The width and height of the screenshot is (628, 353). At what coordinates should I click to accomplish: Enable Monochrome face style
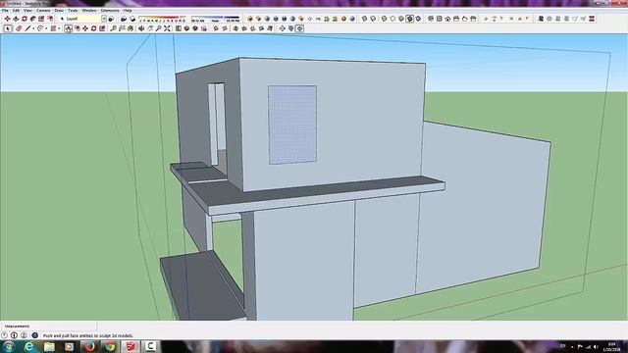[x=418, y=19]
